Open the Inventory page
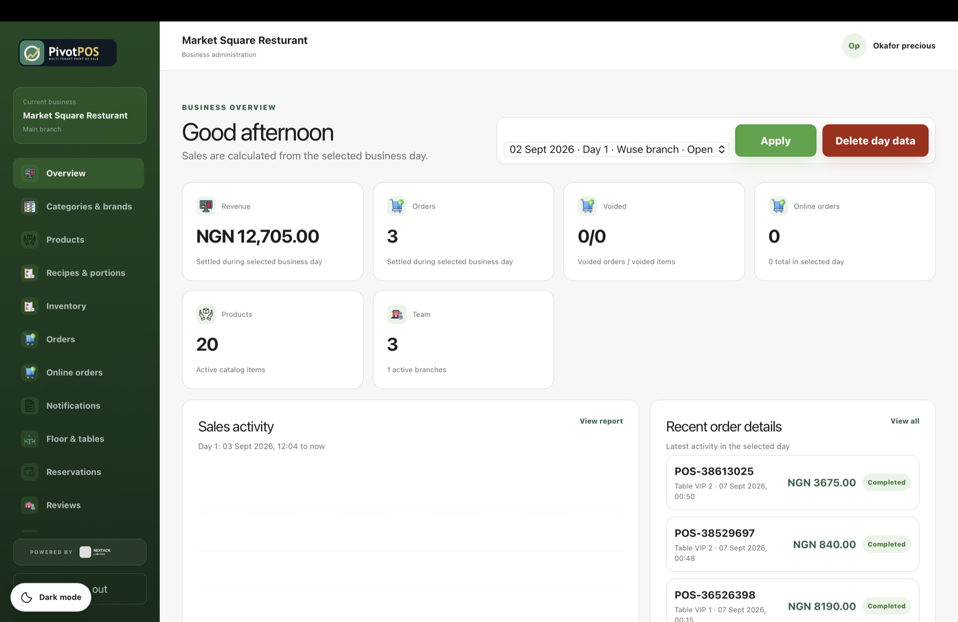Image resolution: width=958 pixels, height=622 pixels. pyautogui.click(x=78, y=306)
